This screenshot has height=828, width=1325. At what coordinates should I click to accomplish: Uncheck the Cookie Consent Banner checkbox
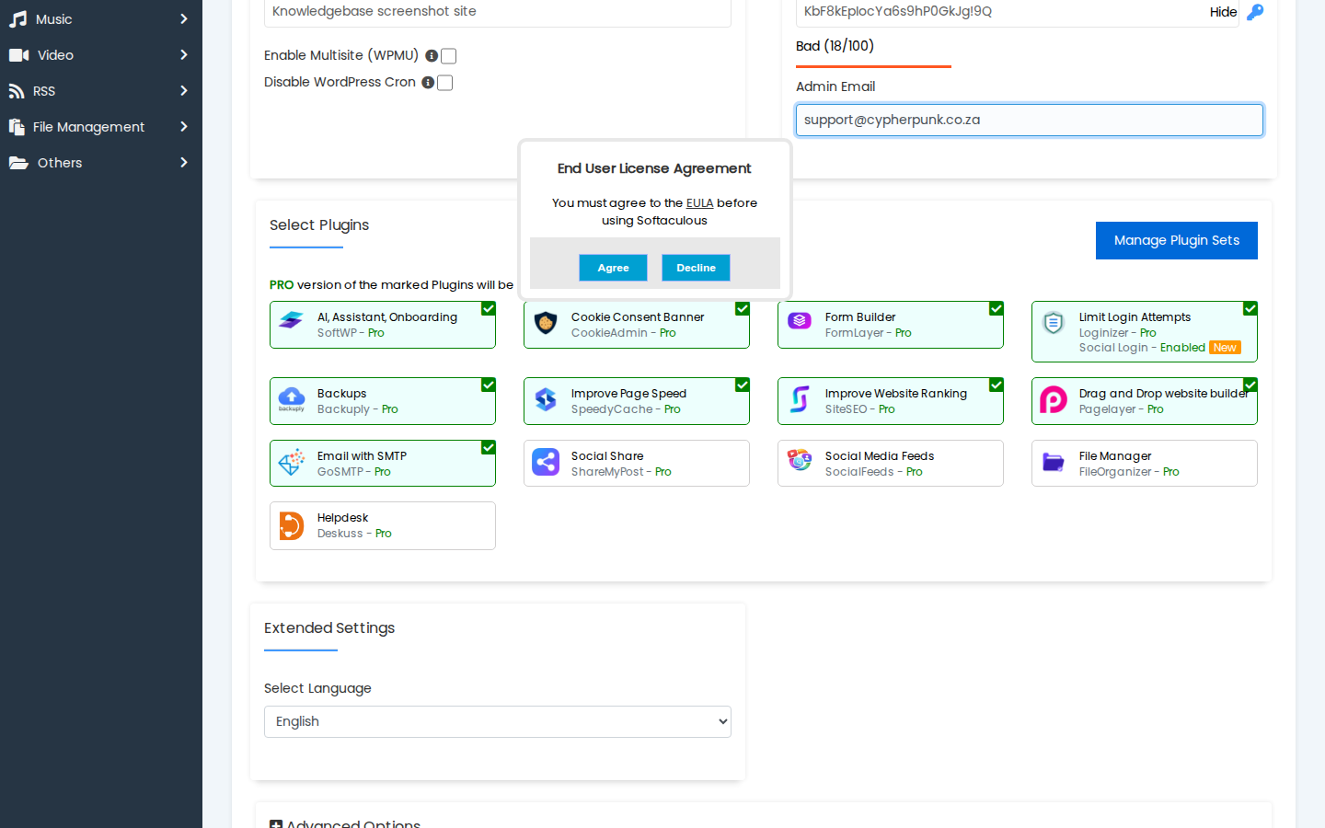tap(743, 308)
